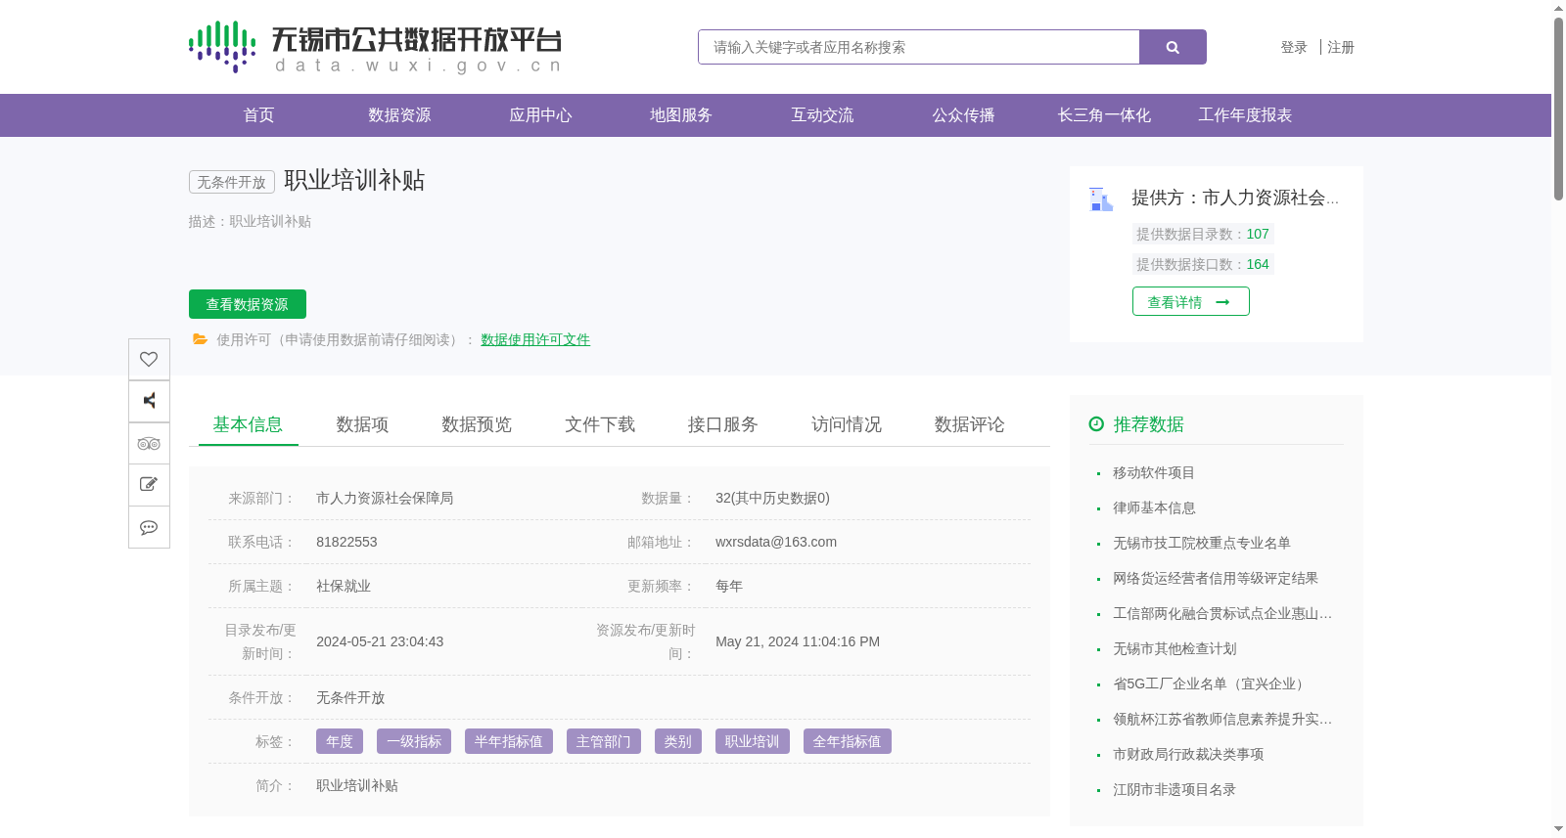Switch to the 数据项 tab
Viewport: 1566px width, 838px height.
[362, 424]
